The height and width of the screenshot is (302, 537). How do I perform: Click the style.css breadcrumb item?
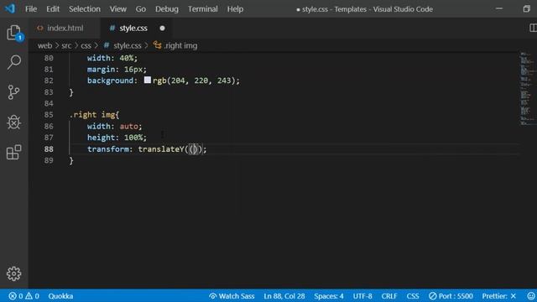(x=123, y=45)
